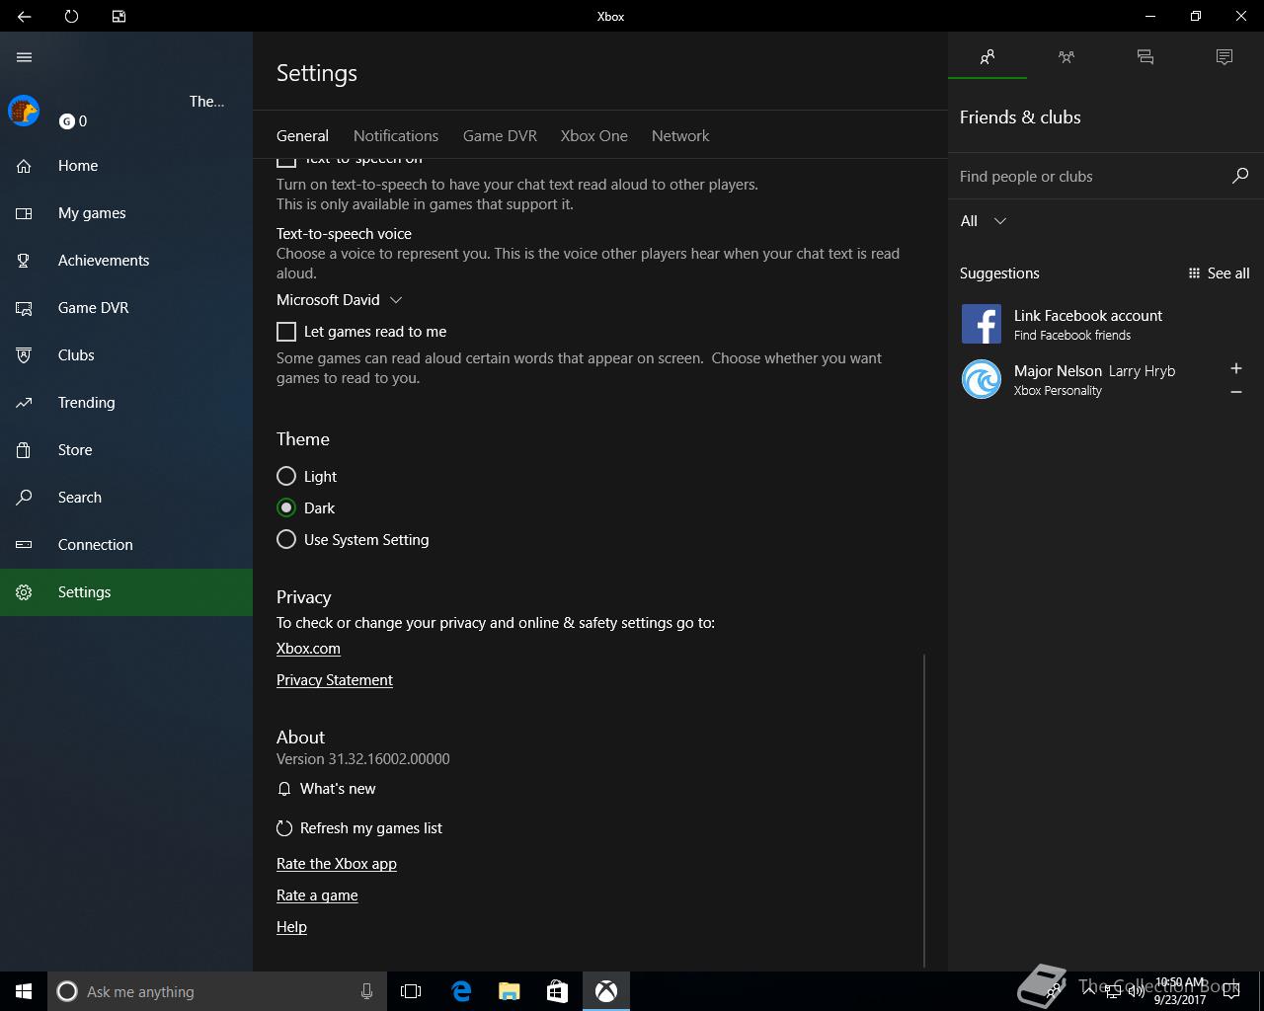Open Task View on taskbar
1264x1011 pixels.
(411, 991)
